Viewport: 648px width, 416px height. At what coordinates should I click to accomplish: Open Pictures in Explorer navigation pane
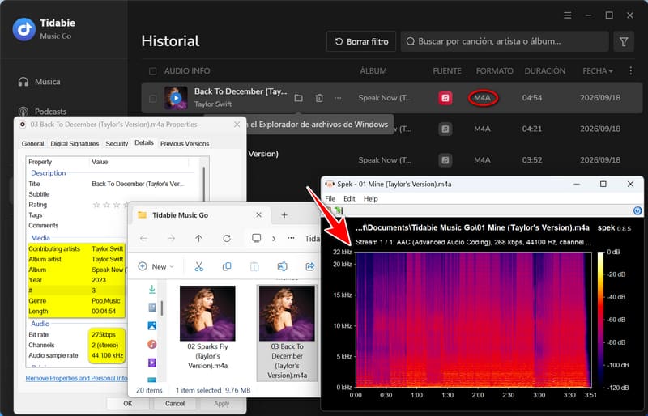tap(151, 326)
